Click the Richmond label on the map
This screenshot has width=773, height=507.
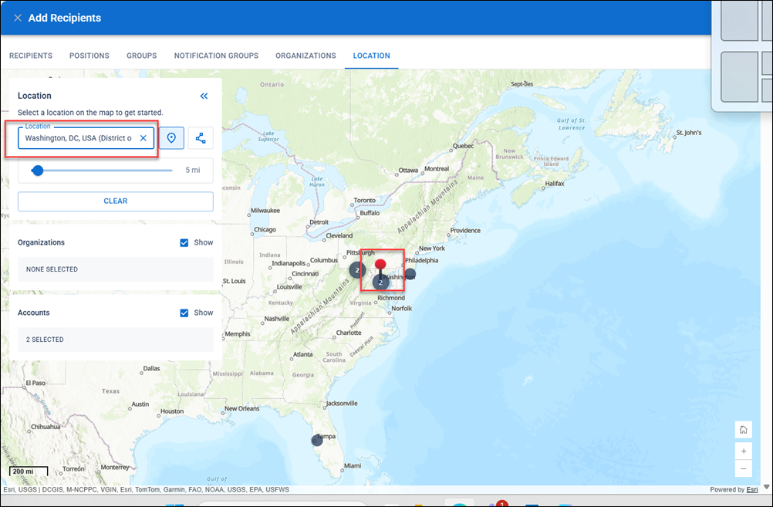[391, 298]
